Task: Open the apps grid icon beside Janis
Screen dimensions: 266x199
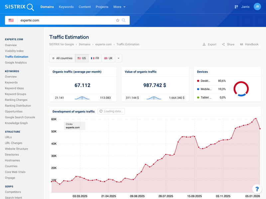Action: (x=236, y=7)
